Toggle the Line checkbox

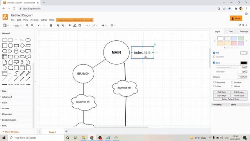[x=214, y=63]
